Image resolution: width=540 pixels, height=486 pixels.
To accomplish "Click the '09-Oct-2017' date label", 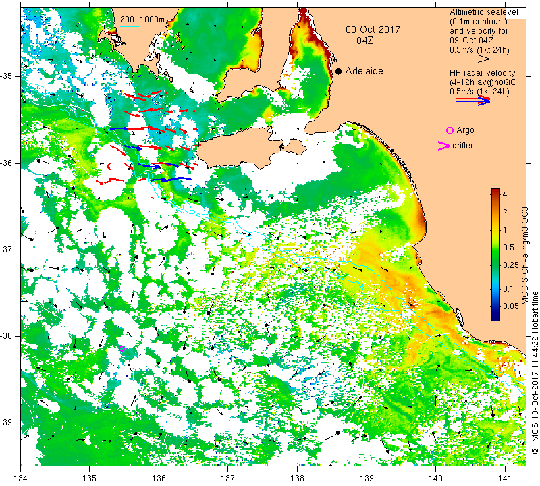I will [373, 30].
